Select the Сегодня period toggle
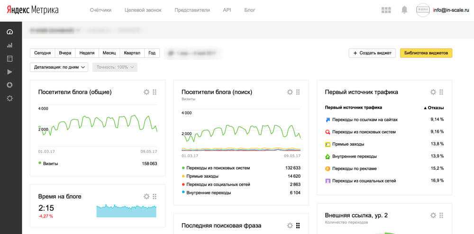This screenshot has height=234, width=474. pos(42,53)
